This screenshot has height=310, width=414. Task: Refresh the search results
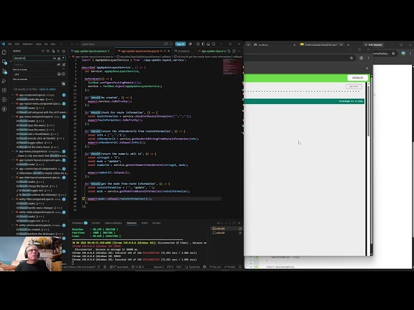click(43, 51)
